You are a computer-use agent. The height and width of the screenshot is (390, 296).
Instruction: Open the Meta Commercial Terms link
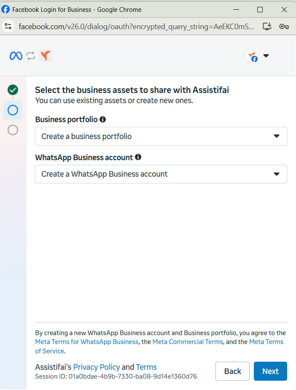click(188, 342)
